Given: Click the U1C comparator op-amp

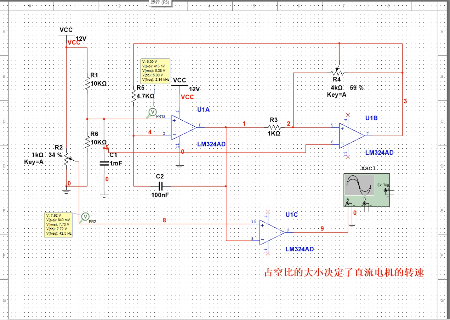Looking at the screenshot, I should click(x=272, y=232).
